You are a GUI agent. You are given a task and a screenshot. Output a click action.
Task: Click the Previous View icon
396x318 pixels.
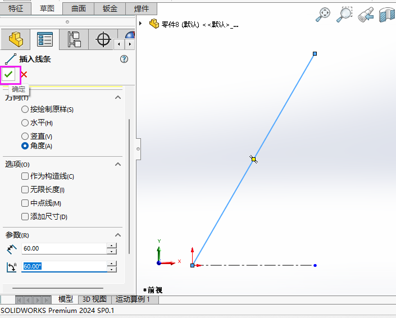[x=366, y=15]
